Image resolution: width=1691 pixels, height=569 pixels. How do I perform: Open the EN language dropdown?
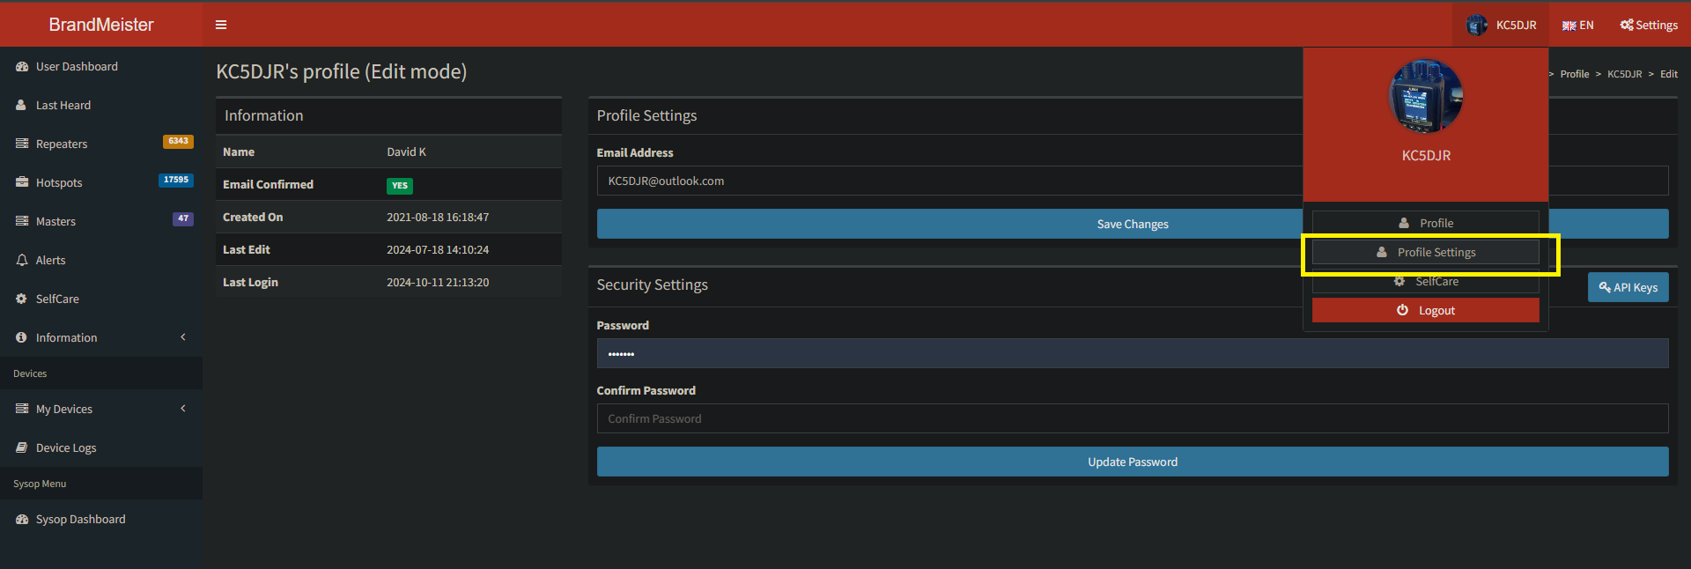click(1578, 26)
